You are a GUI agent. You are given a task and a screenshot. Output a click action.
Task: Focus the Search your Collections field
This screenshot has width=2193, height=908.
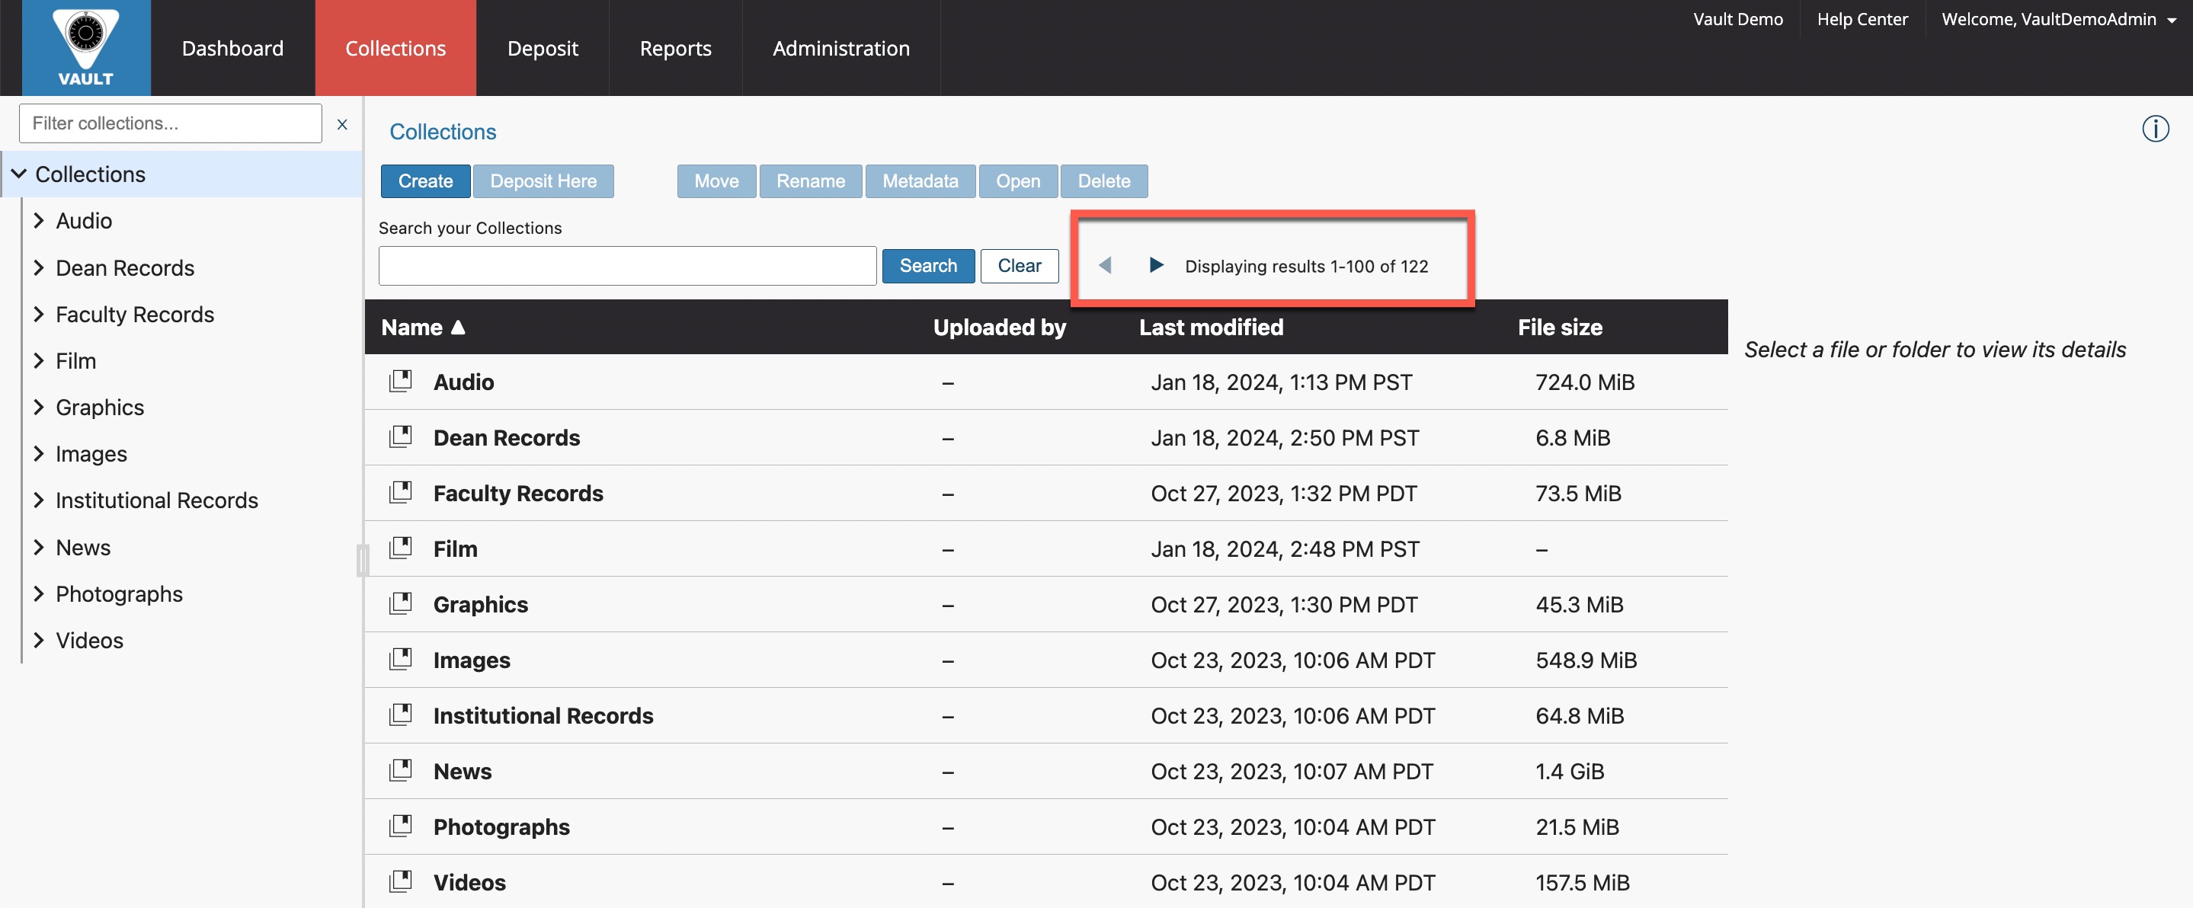pyautogui.click(x=626, y=267)
